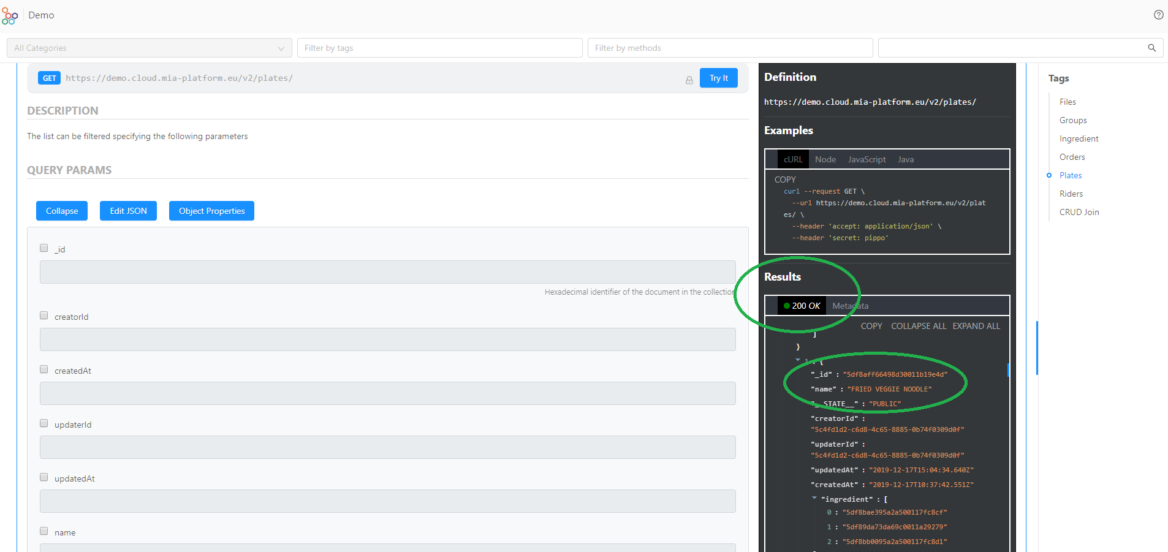This screenshot has width=1168, height=552.
Task: Click the _id parameter input field
Action: coord(387,272)
